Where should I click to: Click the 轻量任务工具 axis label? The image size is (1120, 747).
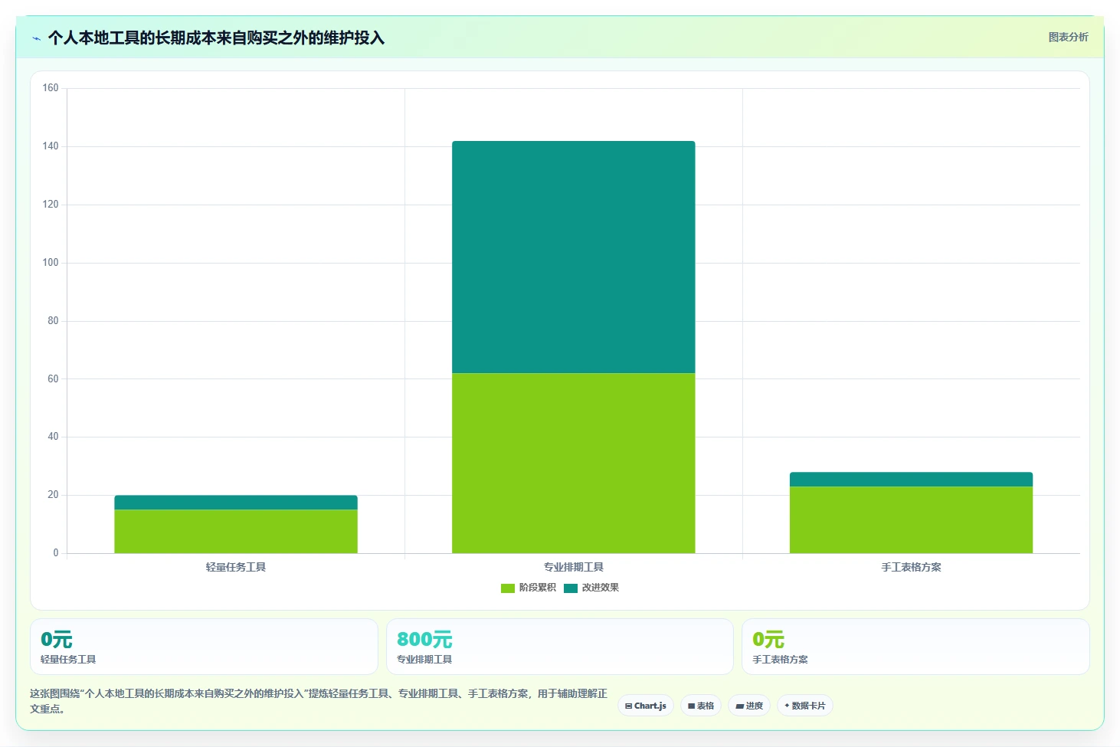[x=236, y=567]
